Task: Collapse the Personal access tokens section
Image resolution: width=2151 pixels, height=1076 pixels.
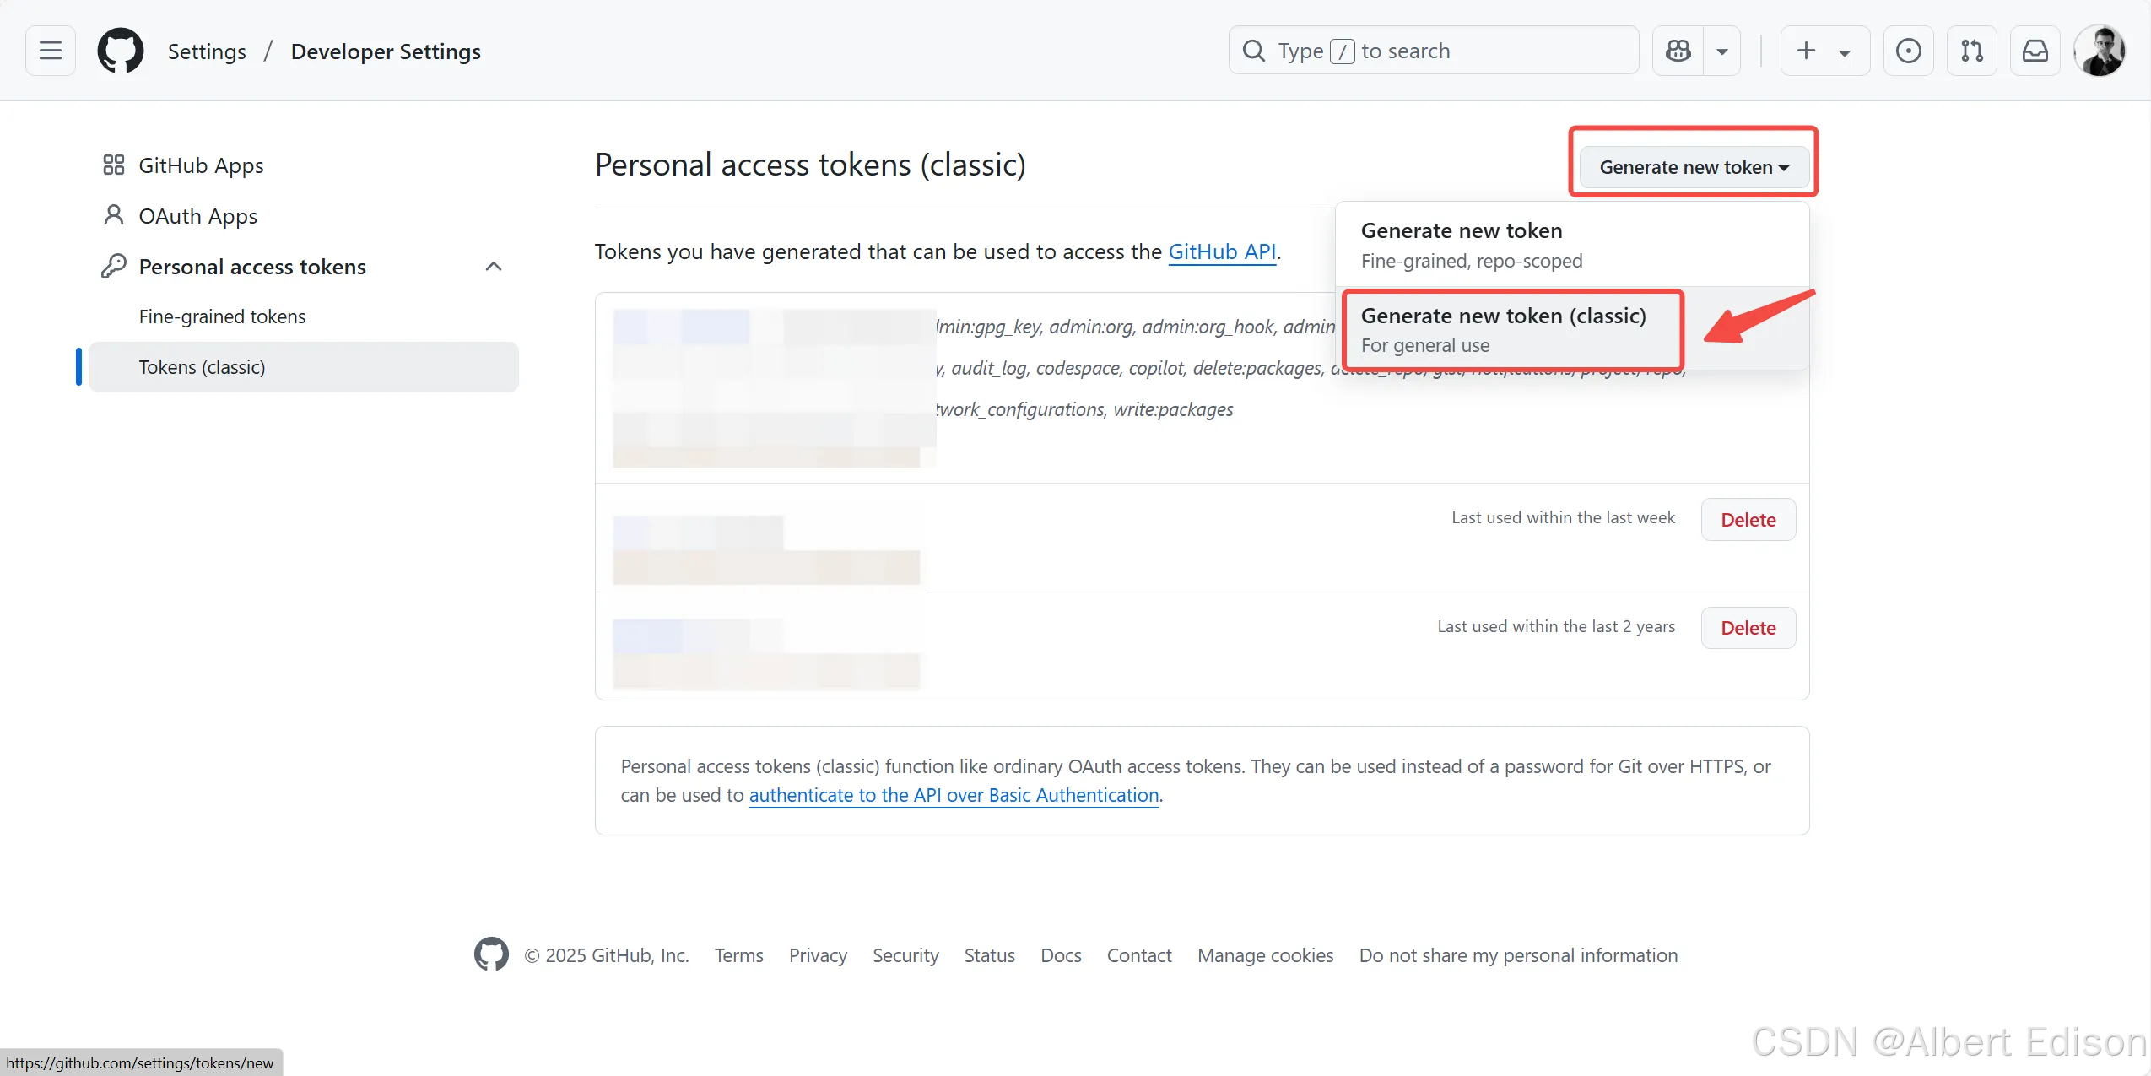Action: (x=494, y=267)
